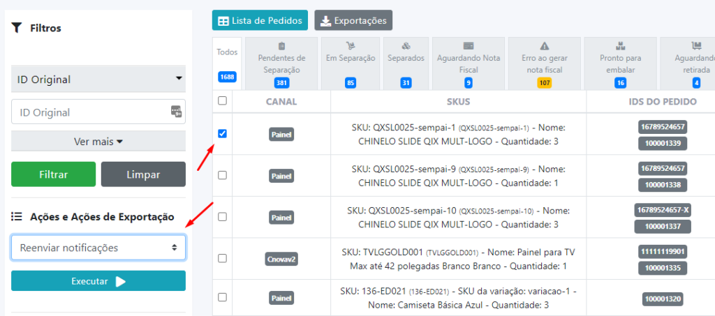Click the Painel badge in 136-ED021 row
This screenshot has height=316, width=715.
click(x=281, y=299)
